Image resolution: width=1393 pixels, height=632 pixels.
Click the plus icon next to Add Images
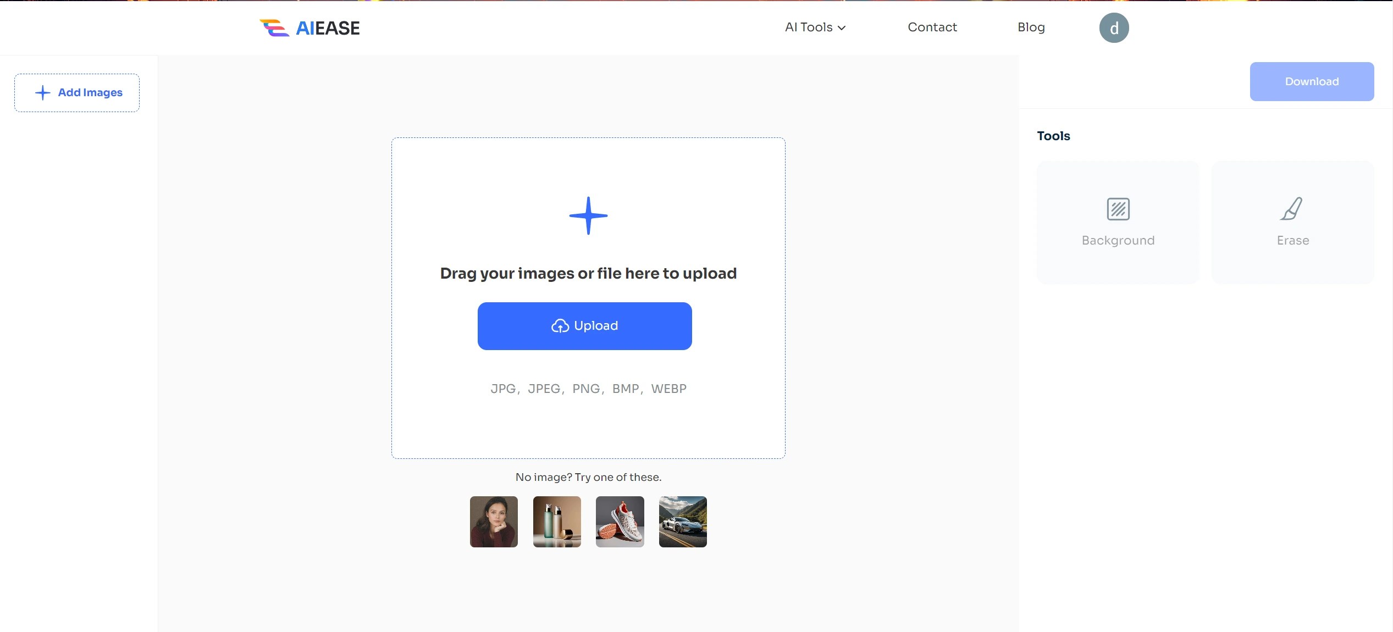pos(42,92)
